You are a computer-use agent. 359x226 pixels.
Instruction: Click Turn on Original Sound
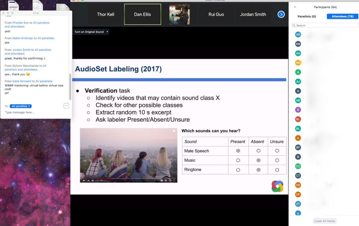(89, 32)
